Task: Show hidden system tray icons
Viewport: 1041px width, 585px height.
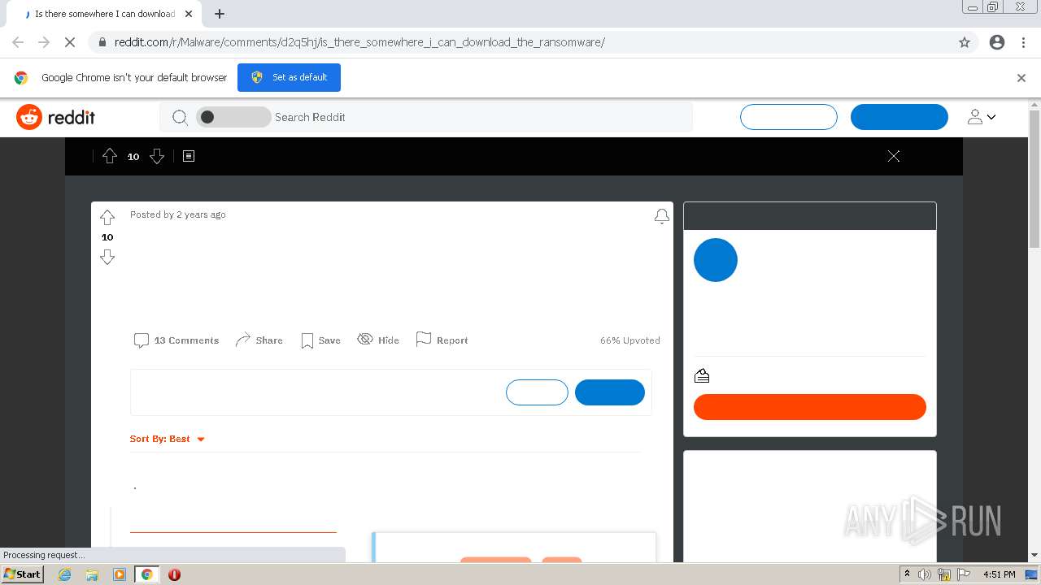Action: pyautogui.click(x=908, y=574)
